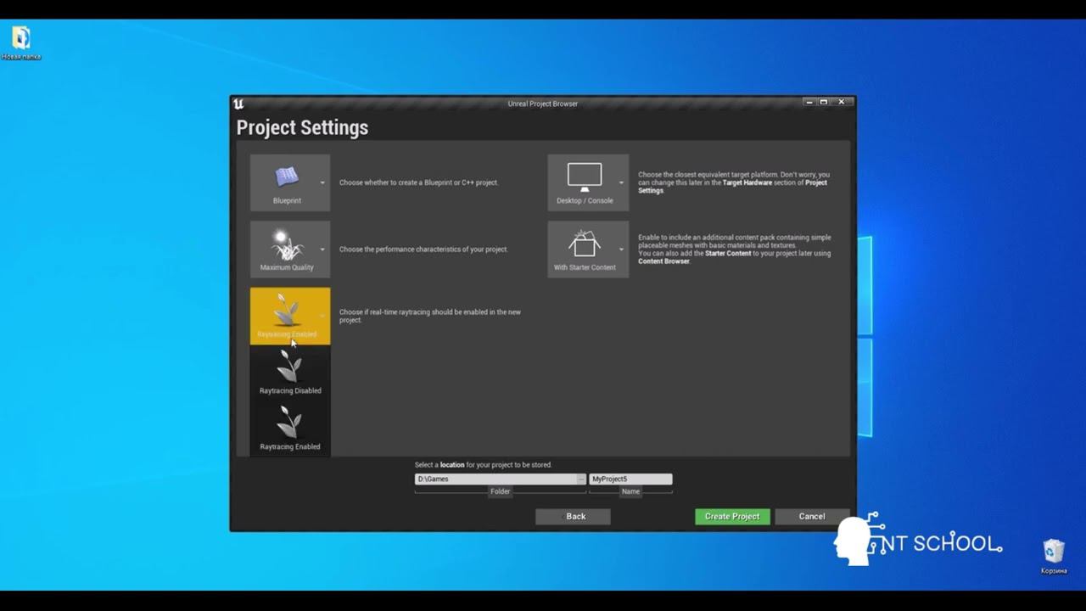Open the Blueprint dropdown arrow
1086x611 pixels.
click(322, 182)
